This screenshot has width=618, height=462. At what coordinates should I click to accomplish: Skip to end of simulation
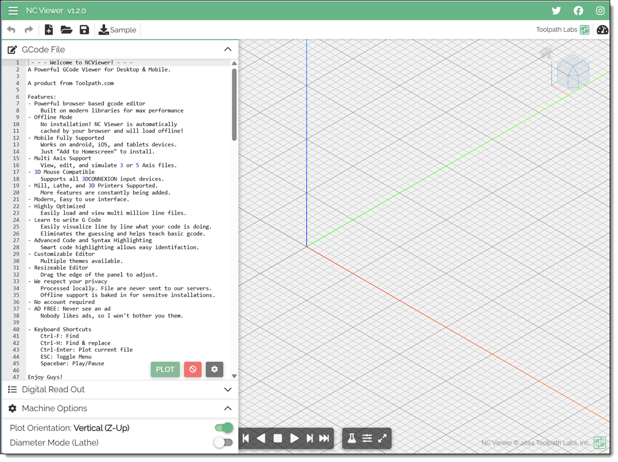[x=324, y=438]
